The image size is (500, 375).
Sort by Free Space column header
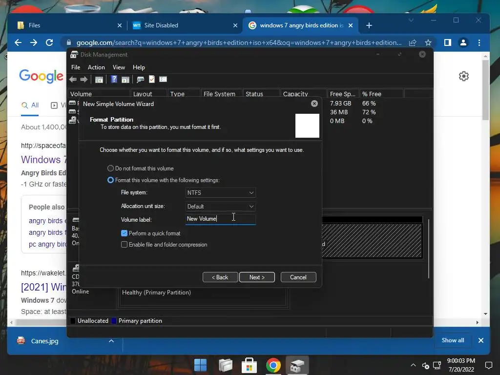point(342,94)
